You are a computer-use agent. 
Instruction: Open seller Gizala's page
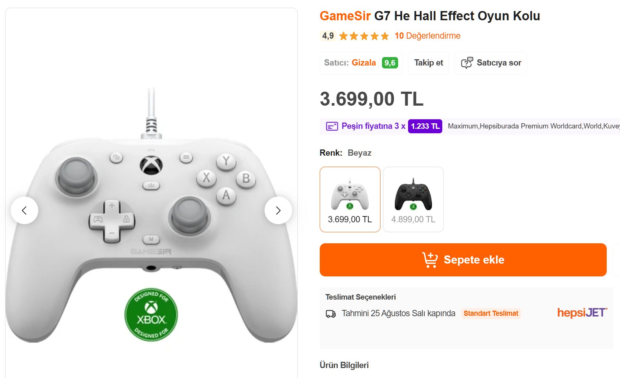click(363, 63)
